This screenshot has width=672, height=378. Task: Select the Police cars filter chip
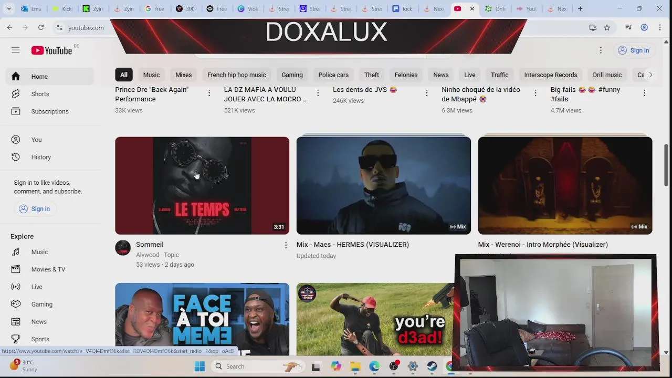point(333,75)
